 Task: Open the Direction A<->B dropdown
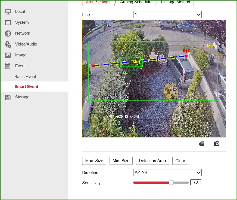point(167,172)
